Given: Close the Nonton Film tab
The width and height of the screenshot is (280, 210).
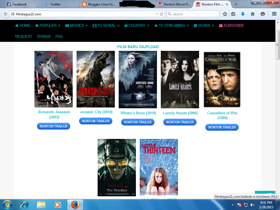Looking at the screenshot, I should (x=227, y=4).
